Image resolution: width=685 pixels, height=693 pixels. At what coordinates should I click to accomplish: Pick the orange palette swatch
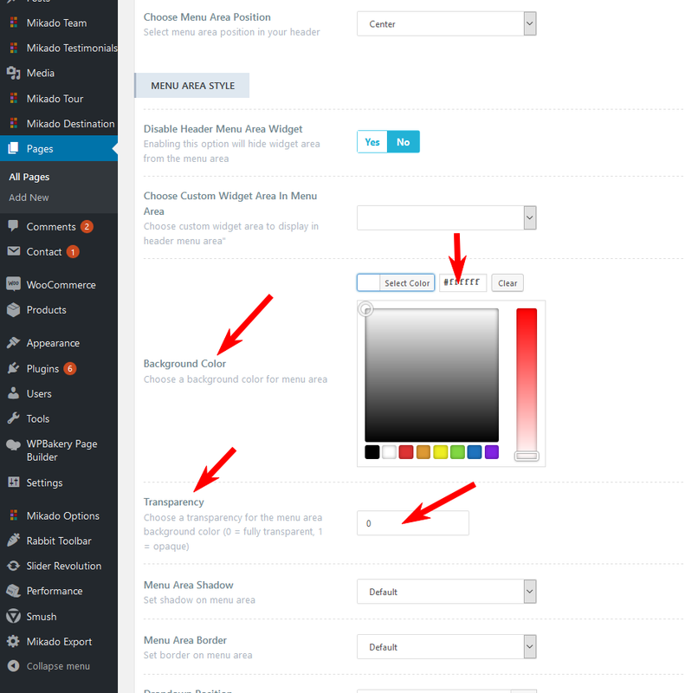(x=423, y=452)
